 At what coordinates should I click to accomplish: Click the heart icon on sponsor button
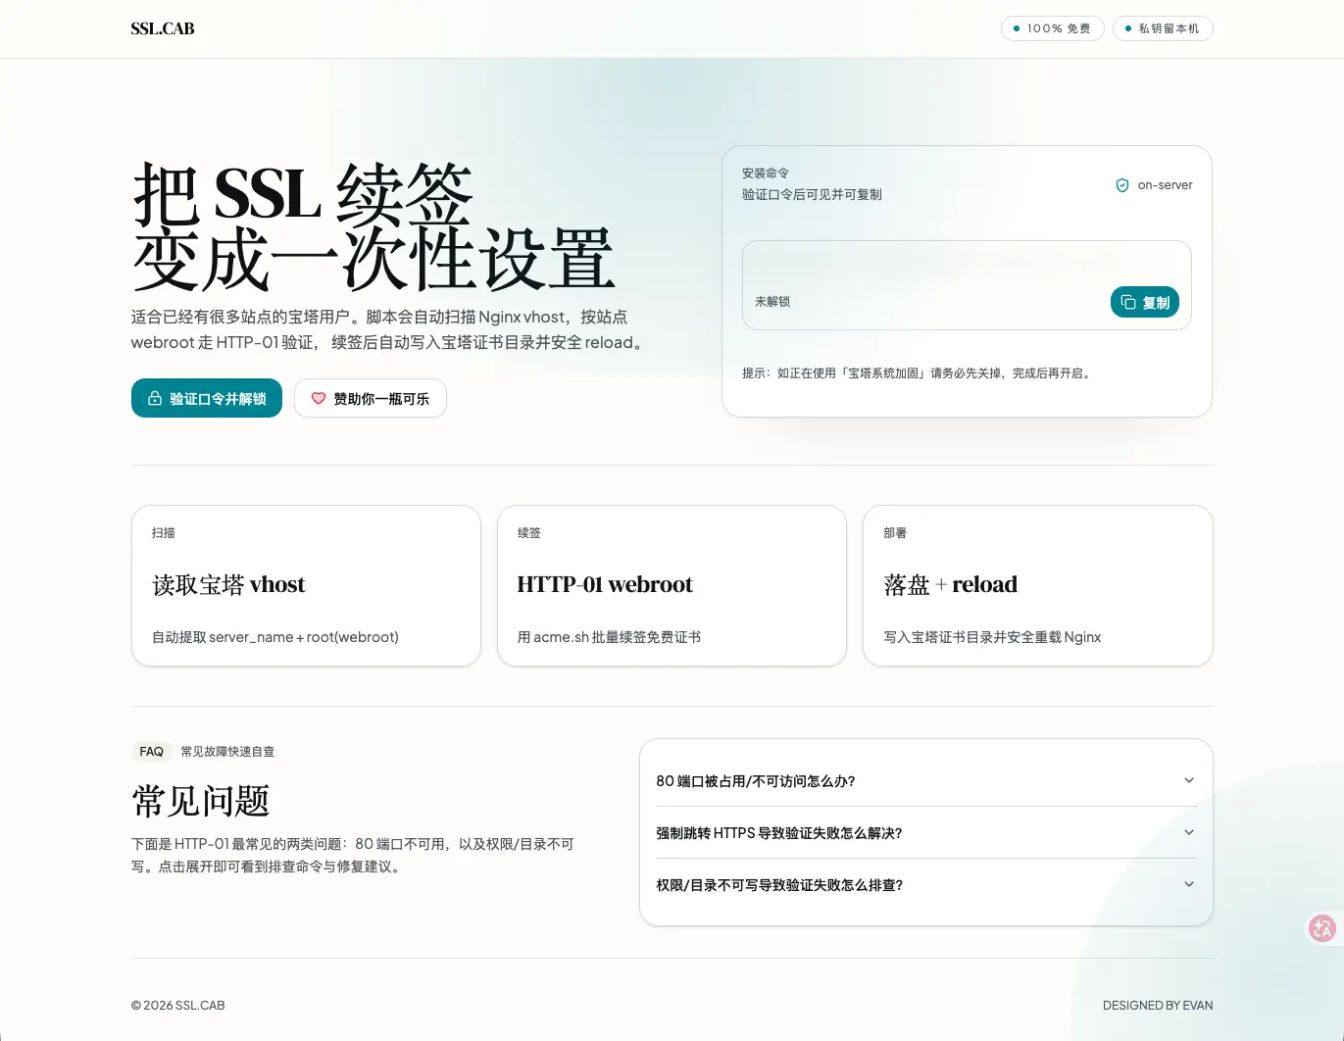coord(319,399)
